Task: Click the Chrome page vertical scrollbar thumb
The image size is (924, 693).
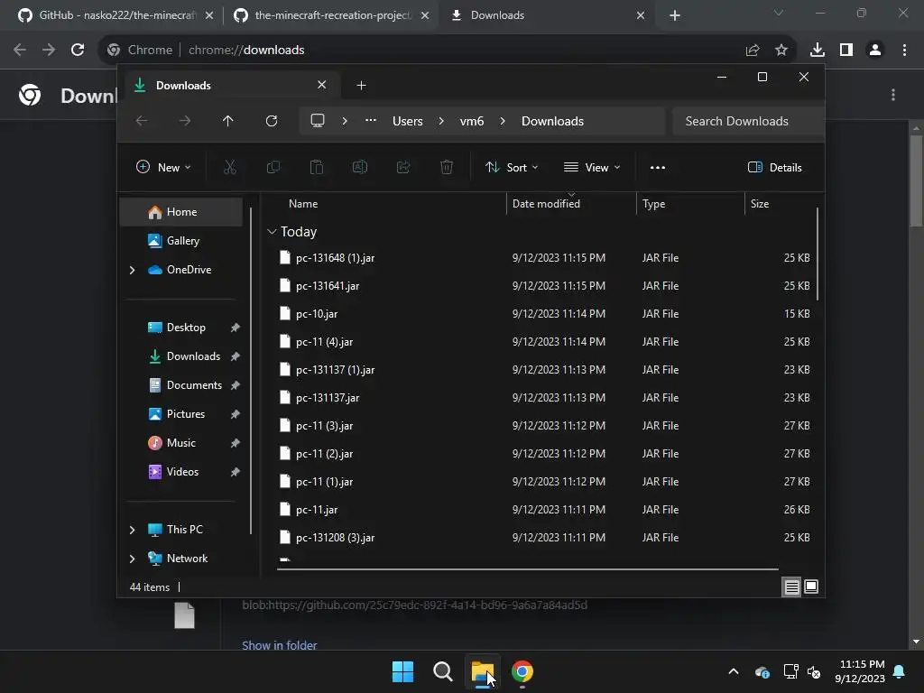Action: pyautogui.click(x=916, y=180)
